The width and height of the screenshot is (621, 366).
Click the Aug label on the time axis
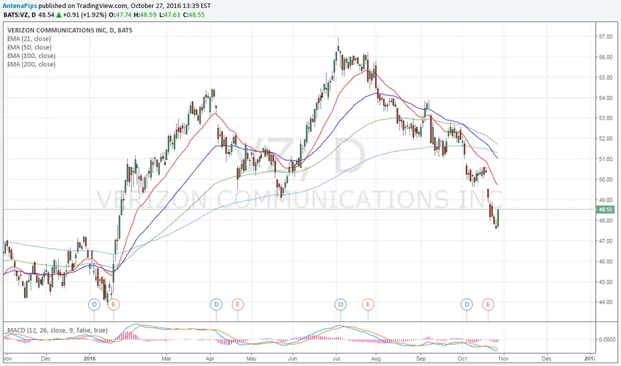(375, 359)
